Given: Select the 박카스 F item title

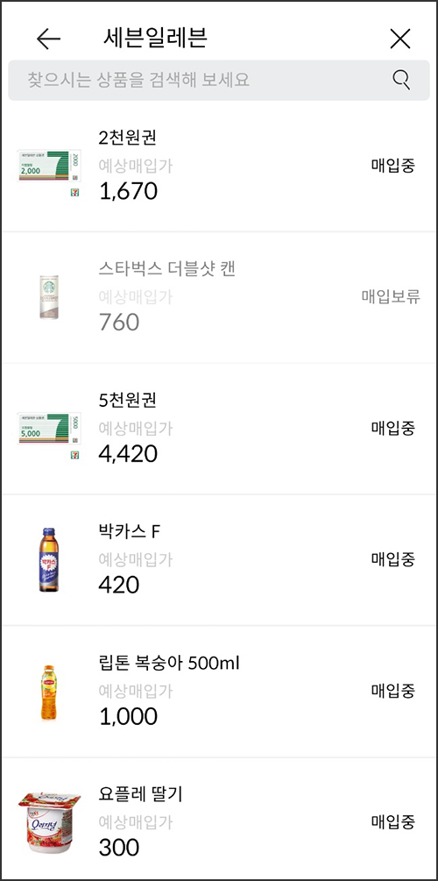Looking at the screenshot, I should pyautogui.click(x=130, y=531).
